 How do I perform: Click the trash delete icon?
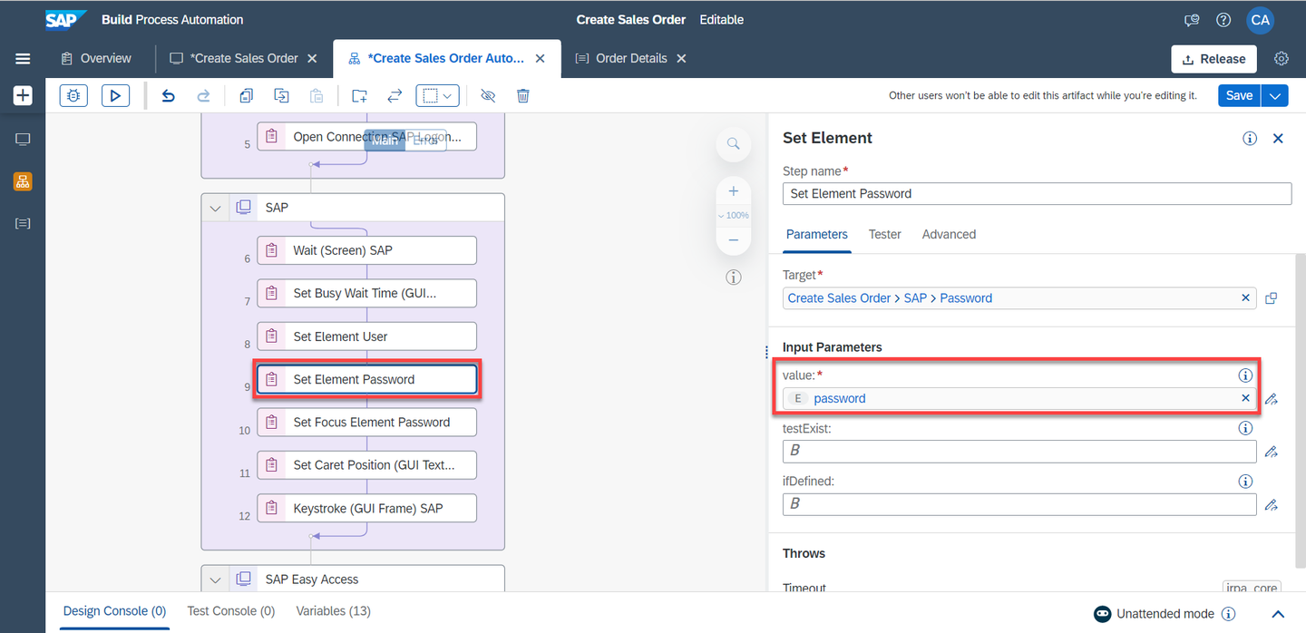click(x=523, y=95)
